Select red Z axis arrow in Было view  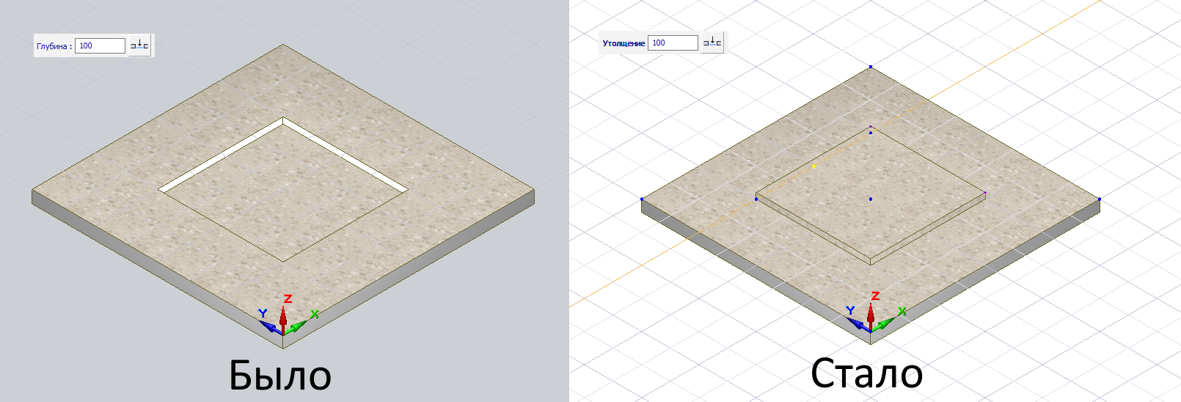click(x=283, y=317)
